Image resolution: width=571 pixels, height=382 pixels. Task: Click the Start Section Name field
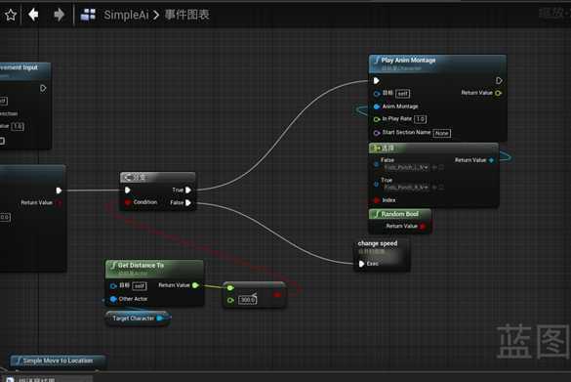point(442,133)
